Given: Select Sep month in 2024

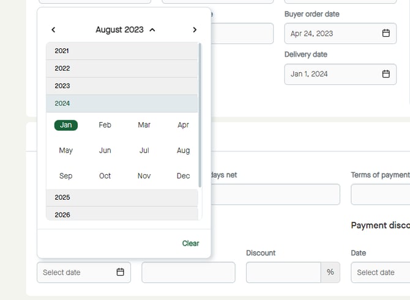Looking at the screenshot, I should [66, 176].
